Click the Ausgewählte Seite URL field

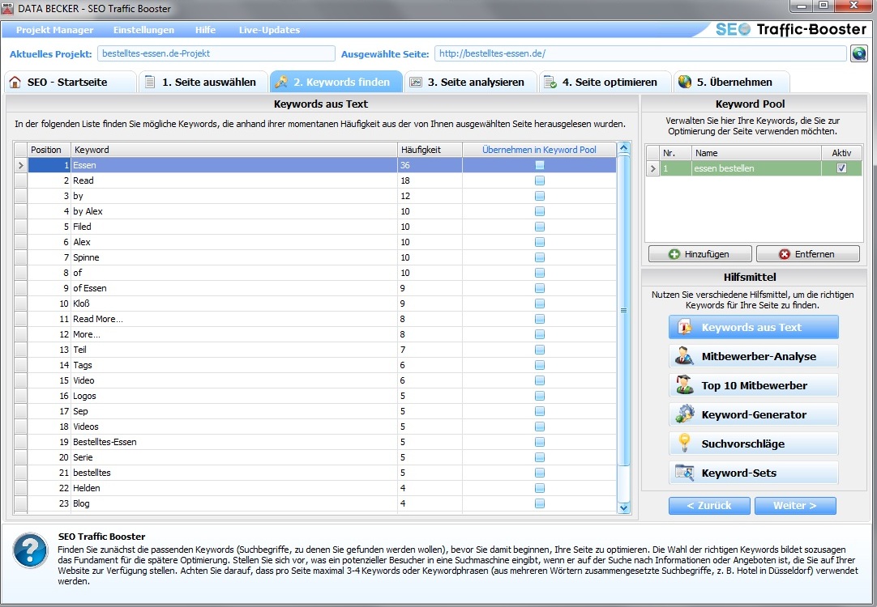pos(640,53)
